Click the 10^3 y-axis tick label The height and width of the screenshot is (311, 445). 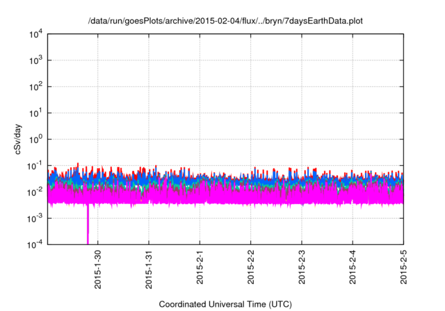36,60
